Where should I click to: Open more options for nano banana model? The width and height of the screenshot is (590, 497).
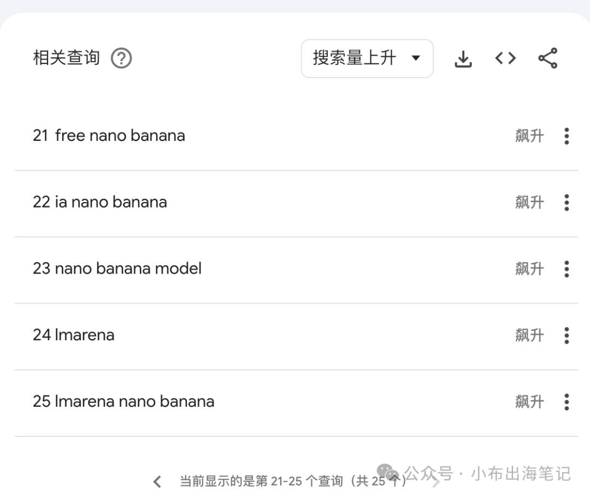pyautogui.click(x=567, y=269)
